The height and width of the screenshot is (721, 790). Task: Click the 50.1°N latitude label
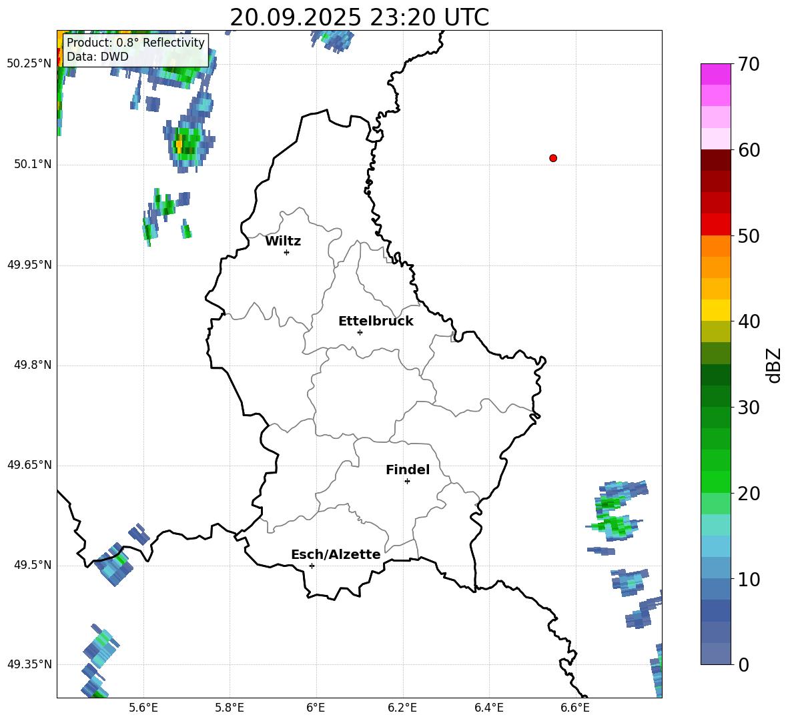pos(33,164)
